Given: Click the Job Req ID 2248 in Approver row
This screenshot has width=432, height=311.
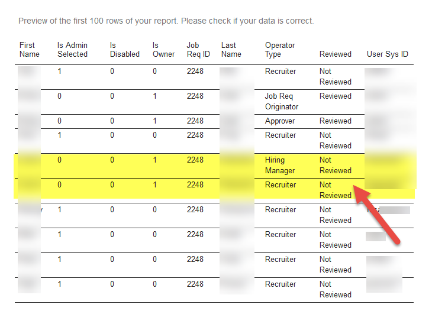Looking at the screenshot, I should (195, 121).
